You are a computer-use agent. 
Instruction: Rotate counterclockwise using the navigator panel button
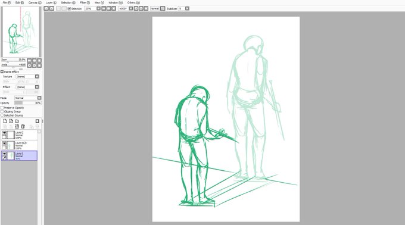point(29,65)
